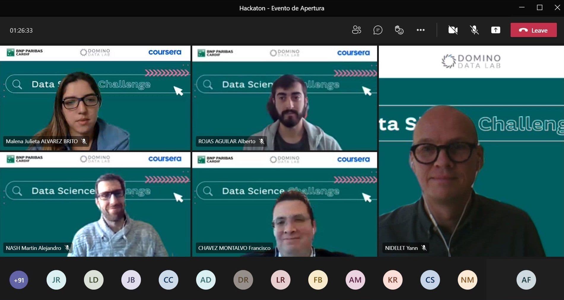Image resolution: width=564 pixels, height=300 pixels.
Task: Open raise hand and reactions
Action: (399, 30)
